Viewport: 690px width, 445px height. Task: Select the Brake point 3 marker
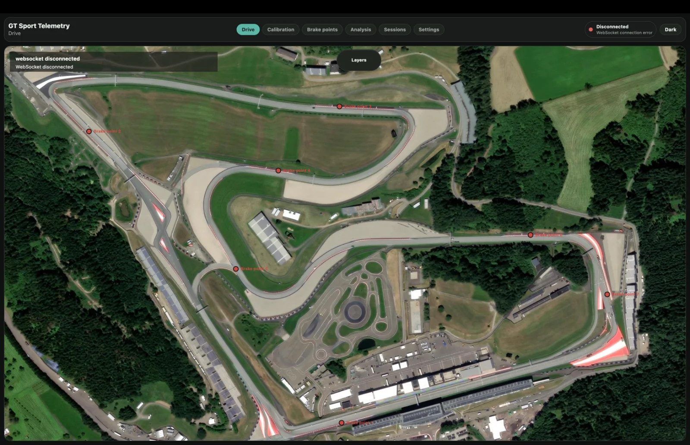pyautogui.click(x=339, y=107)
